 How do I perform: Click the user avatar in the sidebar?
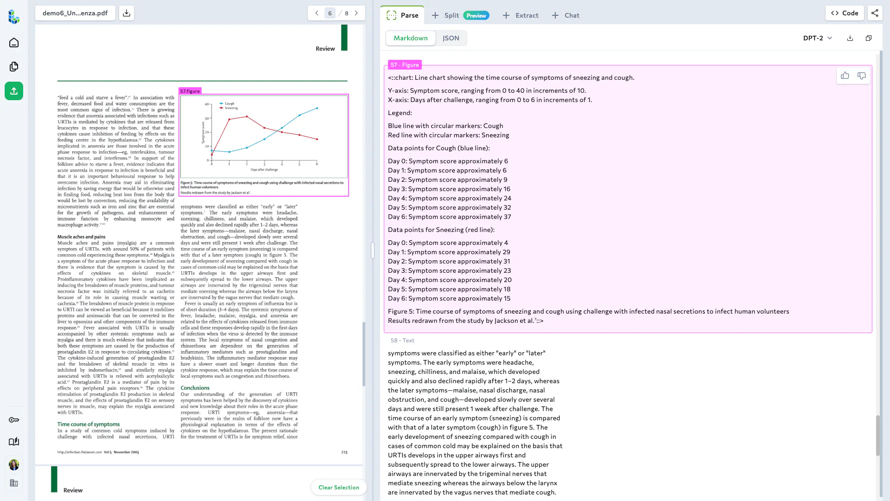tap(14, 464)
